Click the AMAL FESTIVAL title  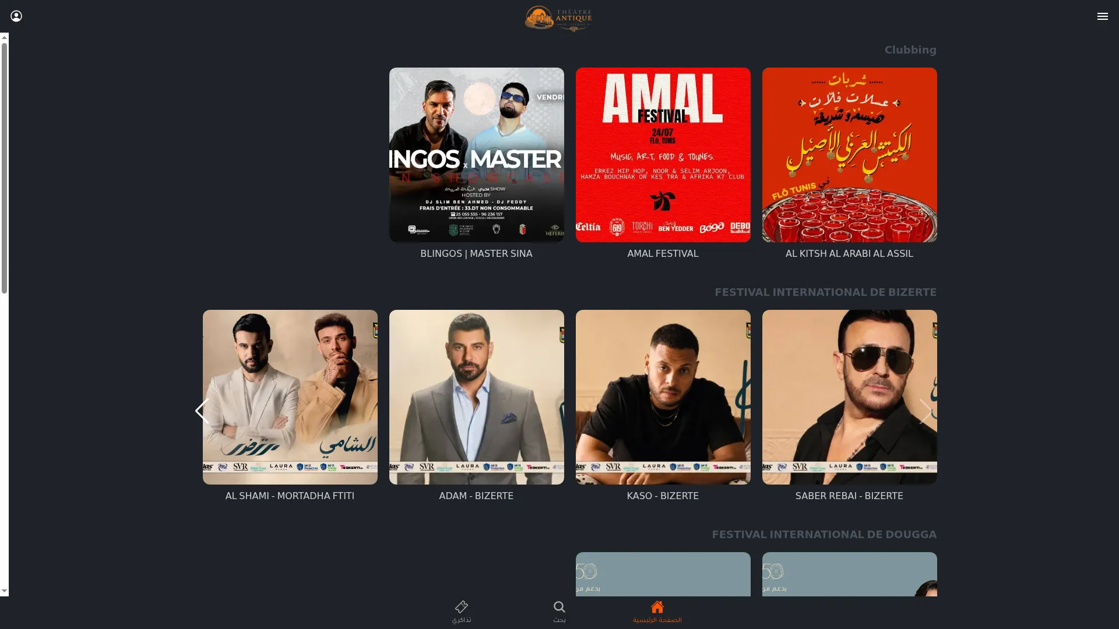click(x=663, y=254)
